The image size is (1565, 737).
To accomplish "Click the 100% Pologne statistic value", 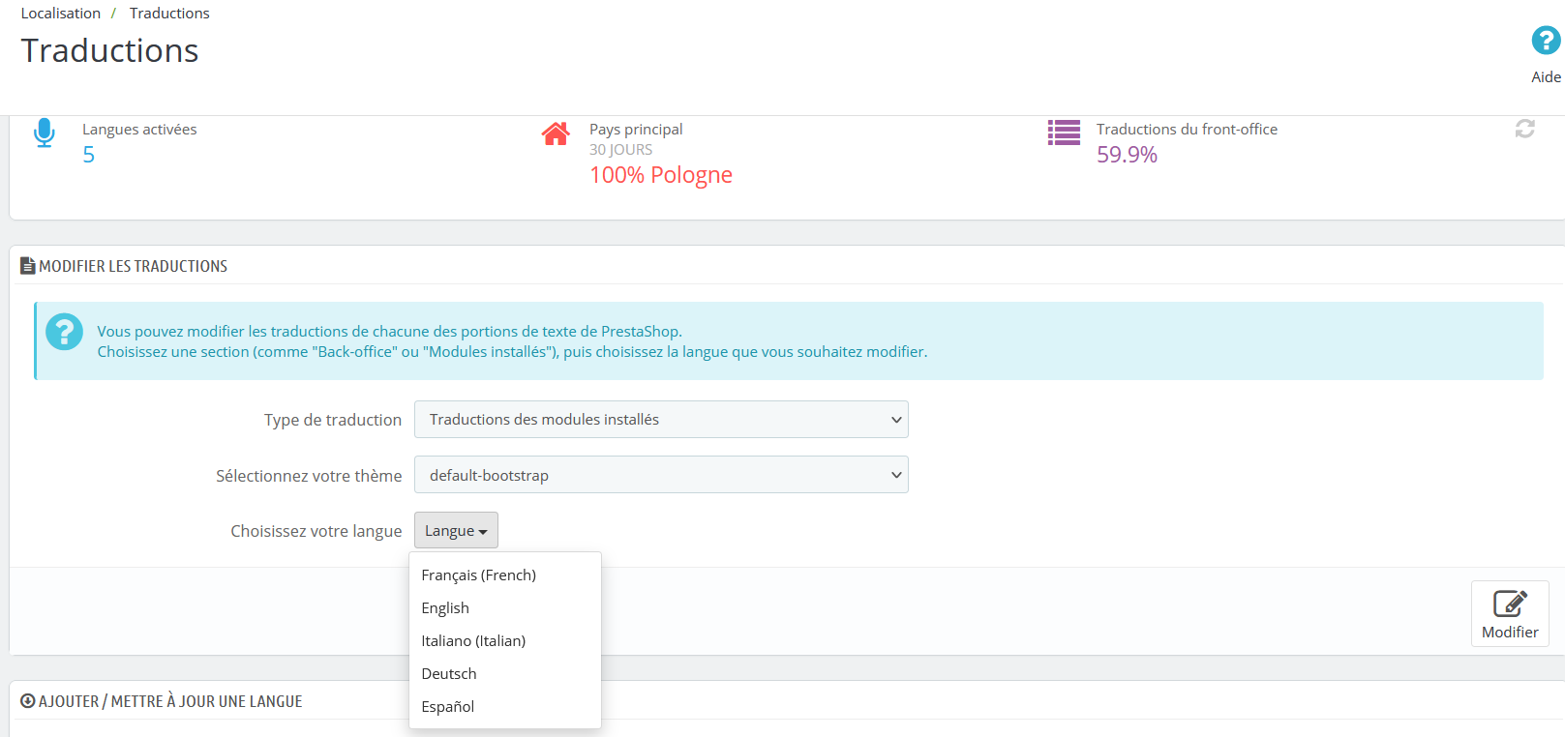I will click(x=661, y=175).
